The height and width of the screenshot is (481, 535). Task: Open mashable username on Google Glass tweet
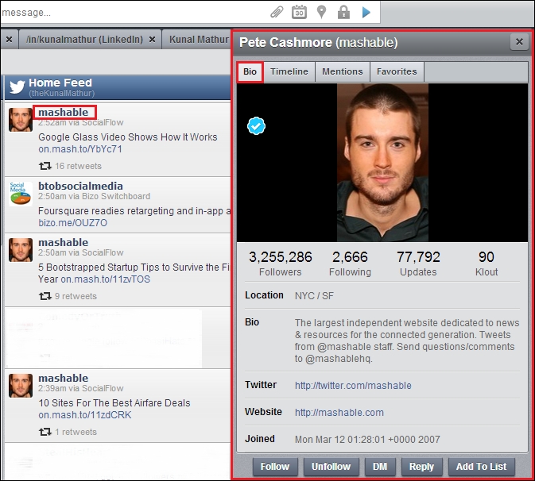[64, 112]
